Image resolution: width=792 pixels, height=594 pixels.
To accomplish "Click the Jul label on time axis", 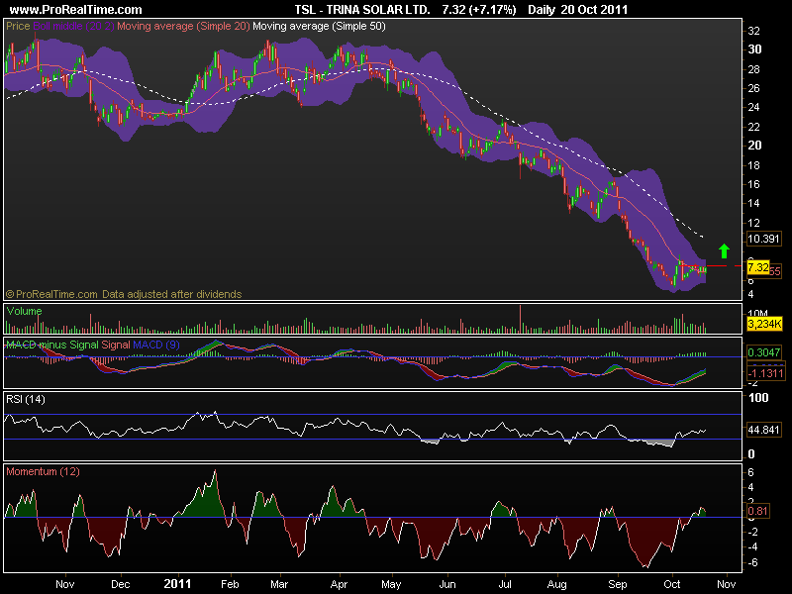I will coord(505,584).
